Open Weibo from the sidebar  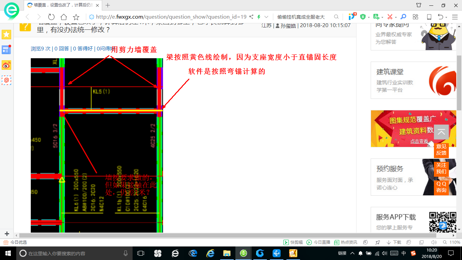pyautogui.click(x=6, y=65)
